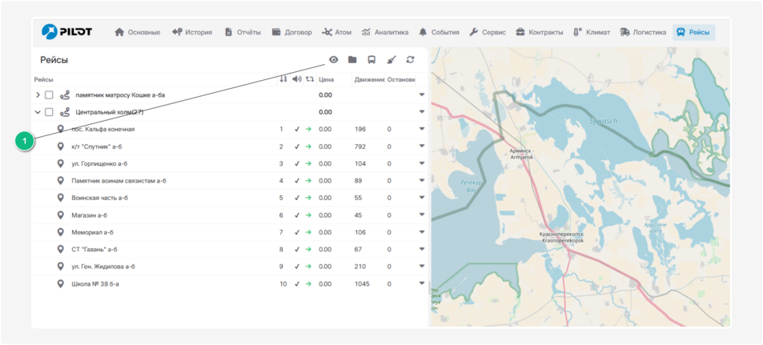
Task: Click map pin of ул. Горпищенко а-б
Action: [60, 163]
